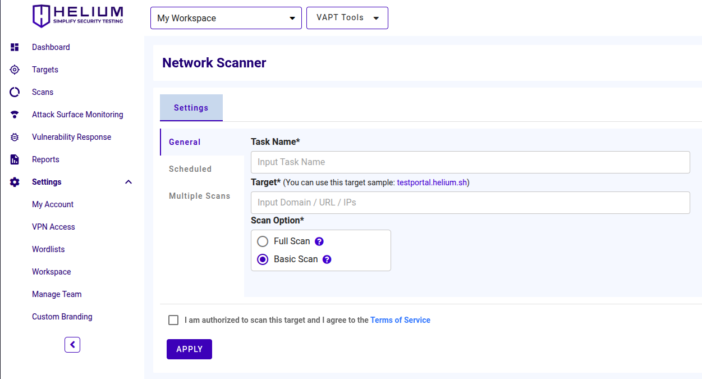Open the Terms of Service link

coord(400,319)
